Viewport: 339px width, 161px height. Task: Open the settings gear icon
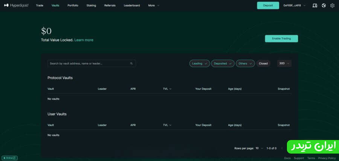tap(332, 6)
